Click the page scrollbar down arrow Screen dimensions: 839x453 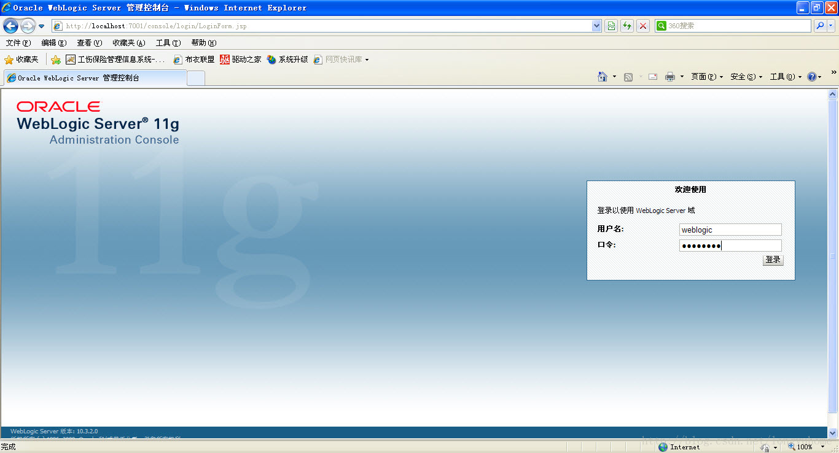click(x=833, y=433)
